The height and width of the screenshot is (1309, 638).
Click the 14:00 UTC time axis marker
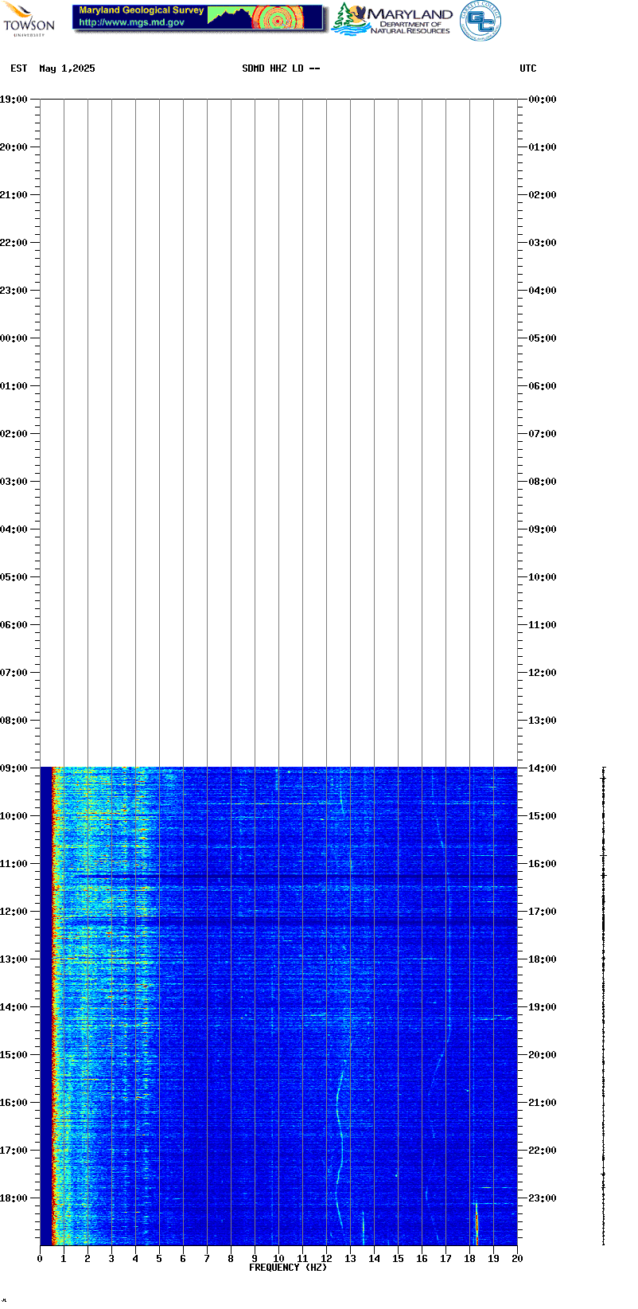(x=543, y=768)
